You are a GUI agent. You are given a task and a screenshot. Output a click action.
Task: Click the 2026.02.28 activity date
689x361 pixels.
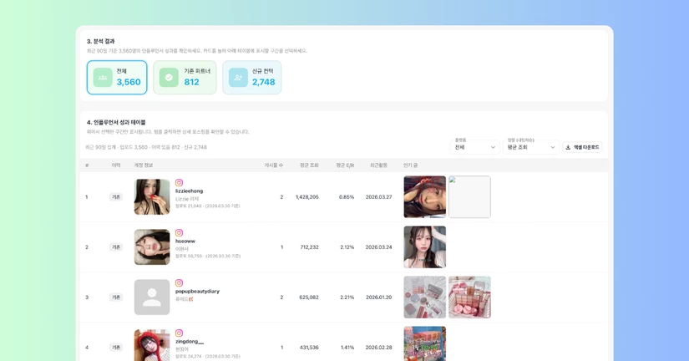pyautogui.click(x=379, y=348)
